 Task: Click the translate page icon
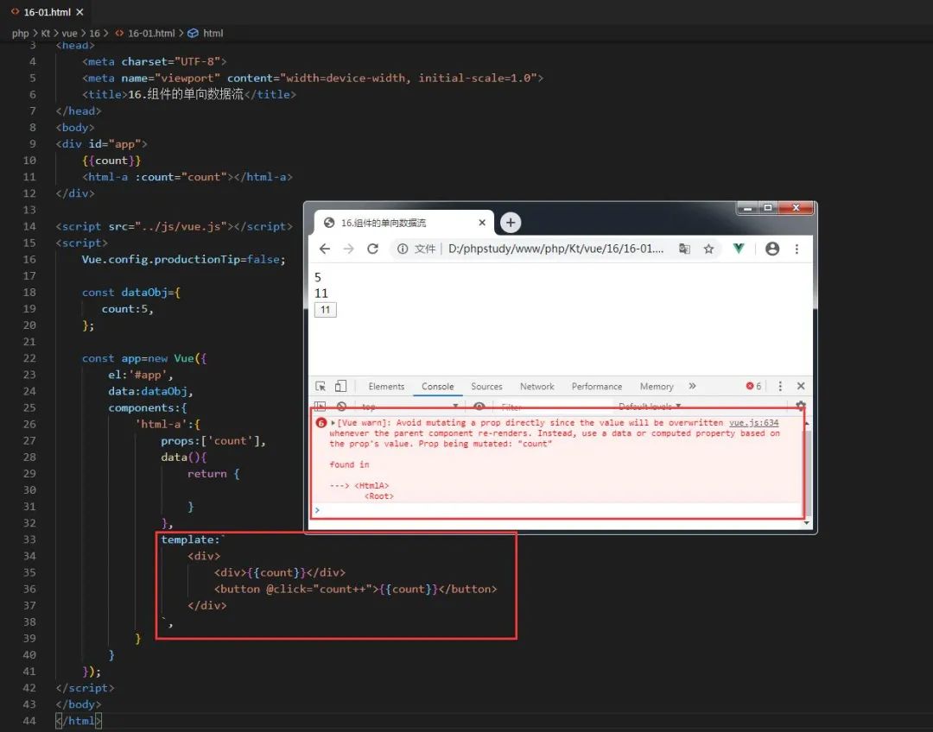click(x=684, y=249)
